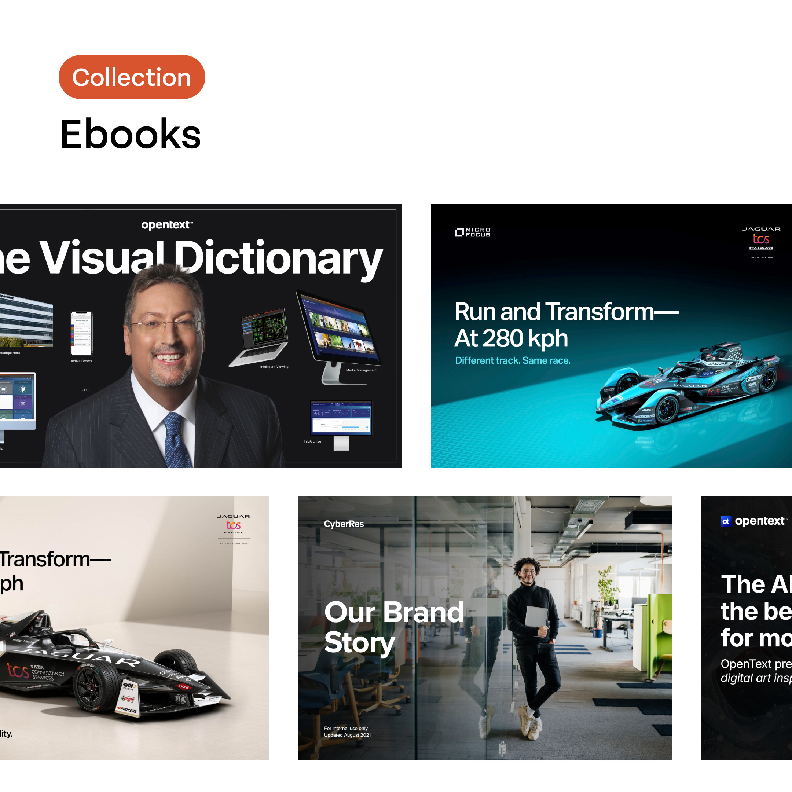The width and height of the screenshot is (792, 792).
Task: Click the Intelligent Viewing laptop image
Action: pyautogui.click(x=260, y=337)
